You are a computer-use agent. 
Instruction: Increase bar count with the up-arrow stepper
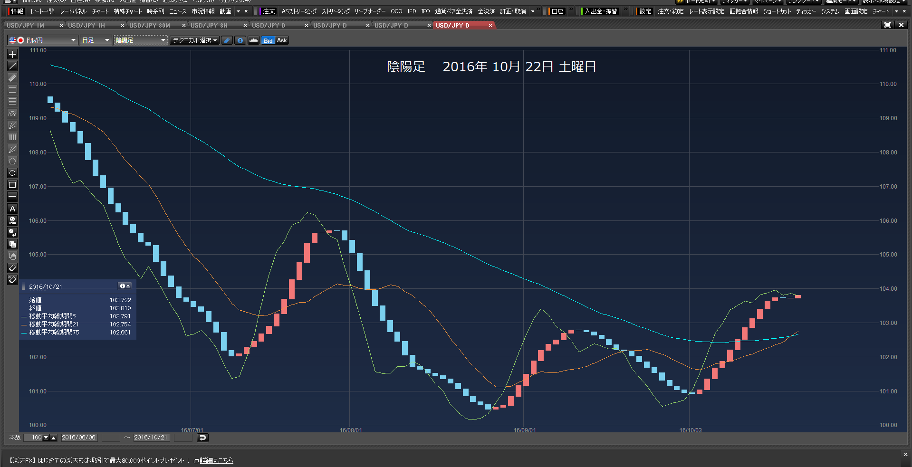[53, 438]
